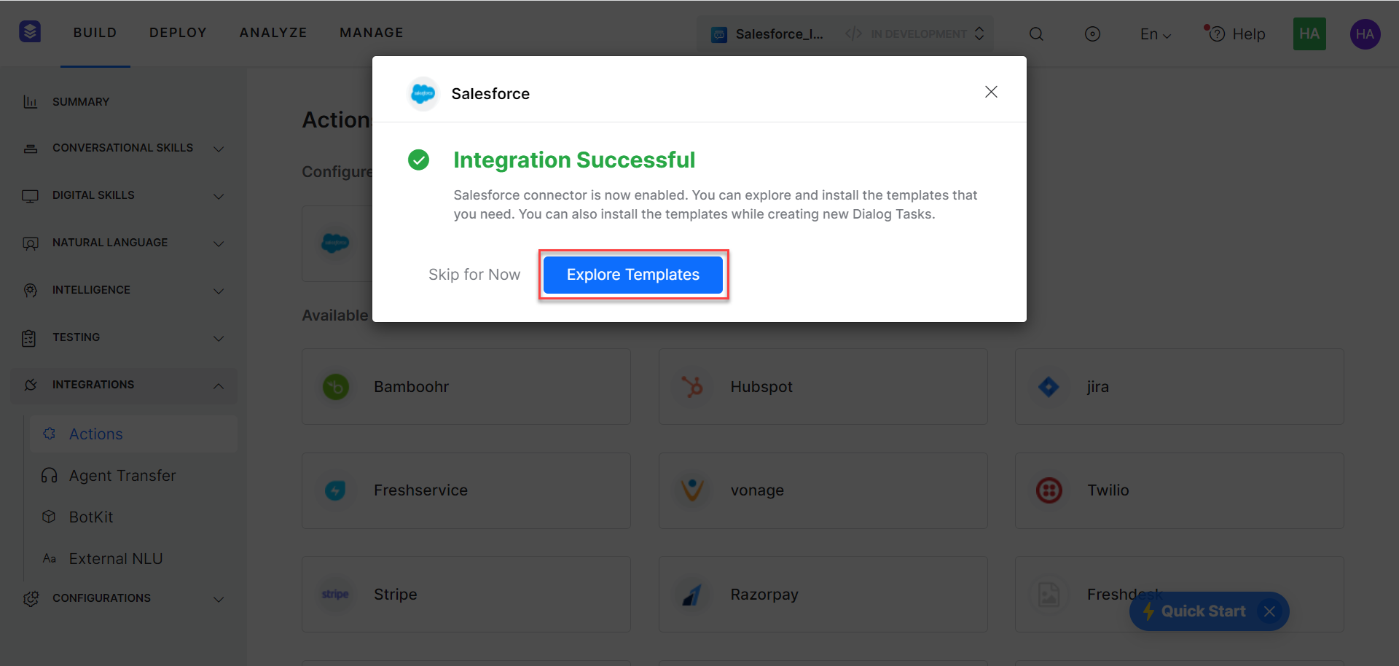Click the Bamboohr green logo
The height and width of the screenshot is (666, 1399).
point(336,387)
